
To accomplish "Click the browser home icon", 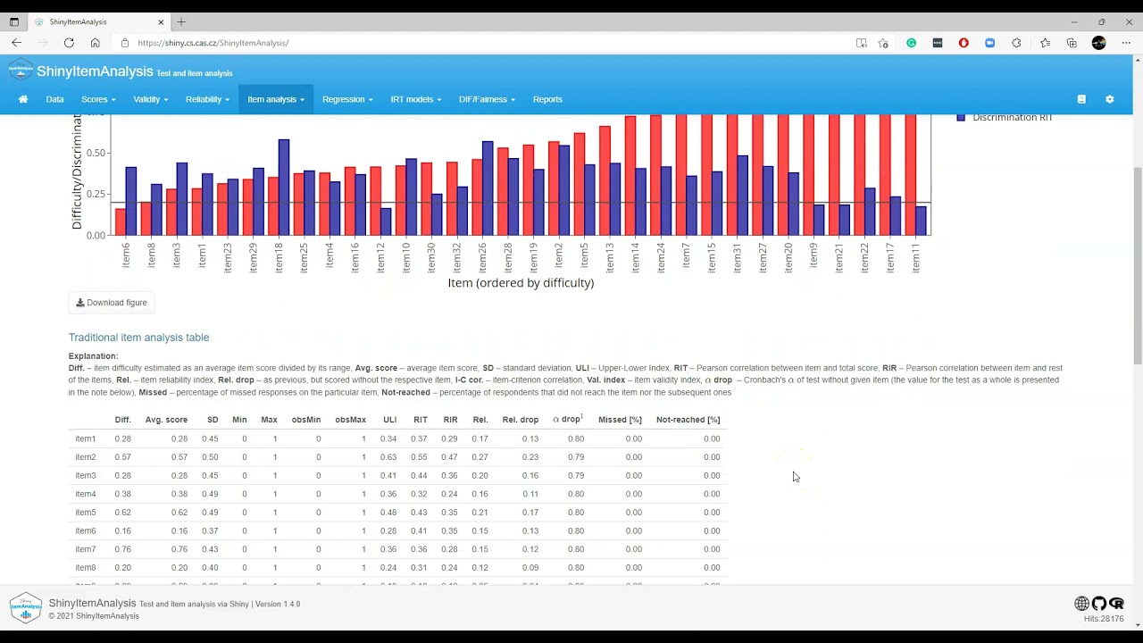I will click(x=95, y=43).
